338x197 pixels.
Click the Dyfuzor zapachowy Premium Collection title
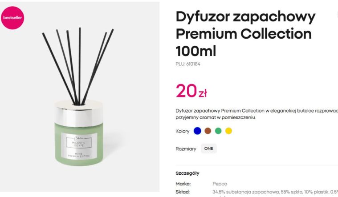(245, 34)
